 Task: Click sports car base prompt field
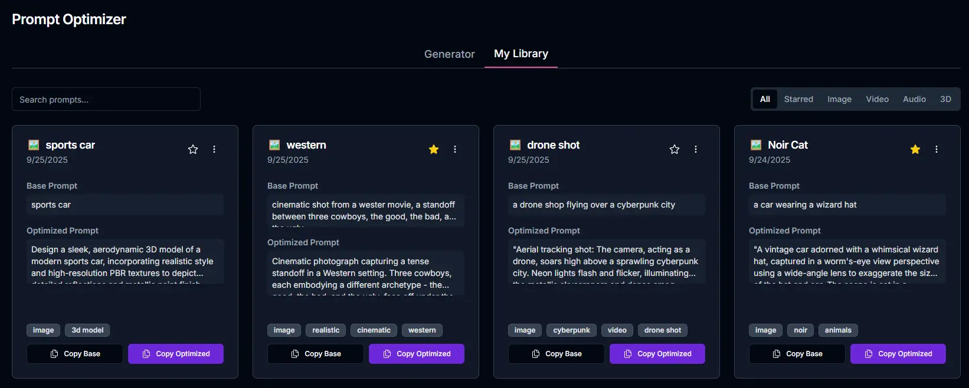click(x=125, y=205)
